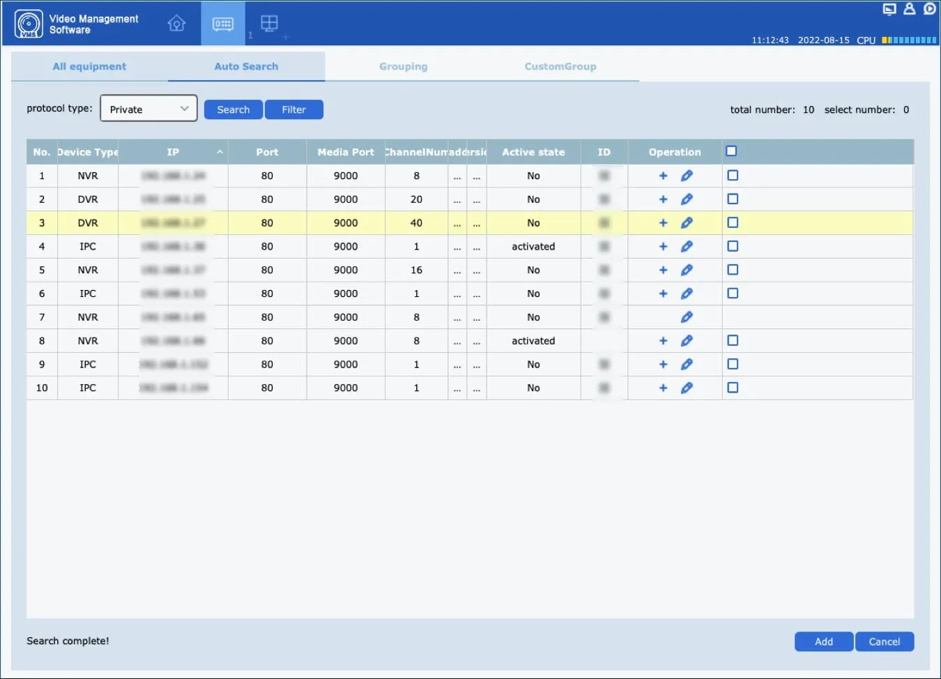This screenshot has width=941, height=679.
Task: Open the multi-window preview layout icon
Action: pos(269,24)
